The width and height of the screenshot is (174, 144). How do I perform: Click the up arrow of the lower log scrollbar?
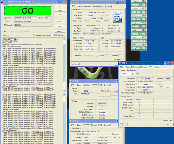[x=64, y=94]
